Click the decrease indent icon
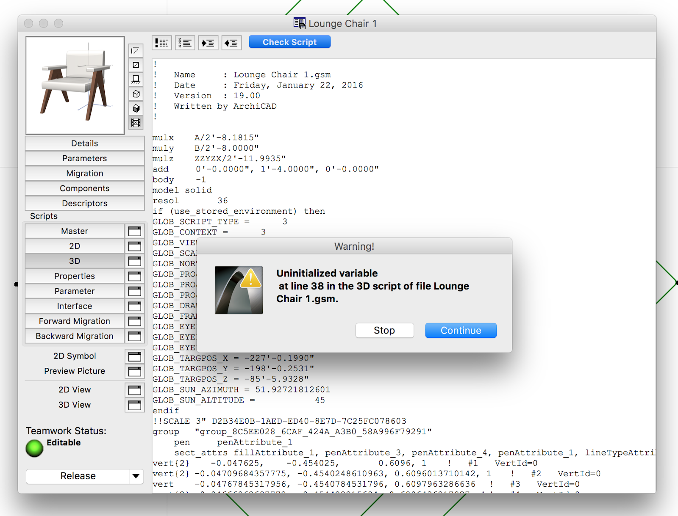Screen dimensions: 678x516 231,43
